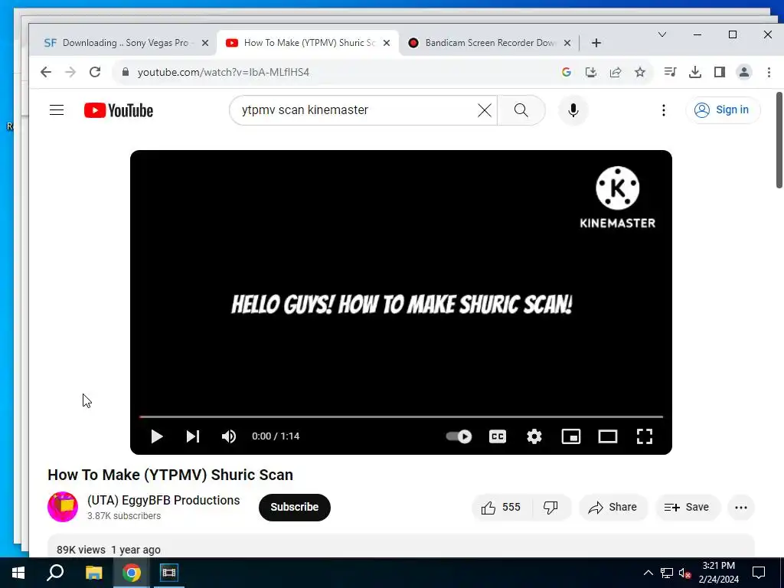Enter full screen mode
Screen dimensions: 784x588
[645, 436]
